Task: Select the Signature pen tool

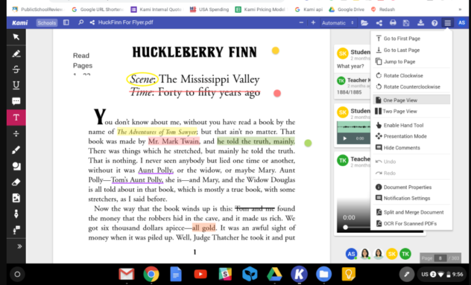Action: 16,214
